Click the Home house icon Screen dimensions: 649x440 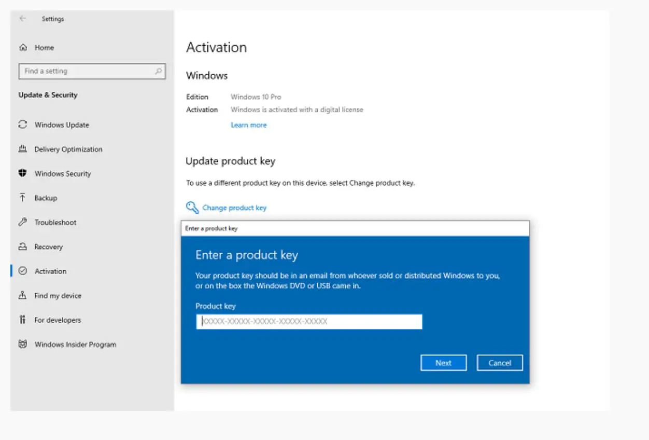click(23, 47)
